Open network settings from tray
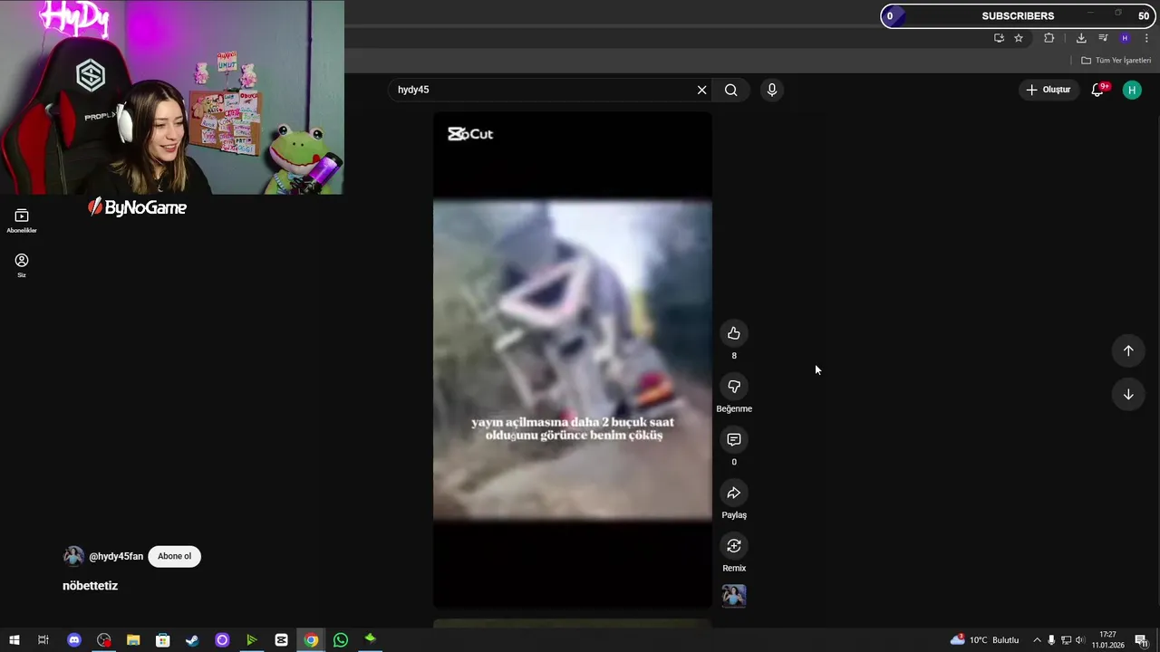 (x=1066, y=640)
